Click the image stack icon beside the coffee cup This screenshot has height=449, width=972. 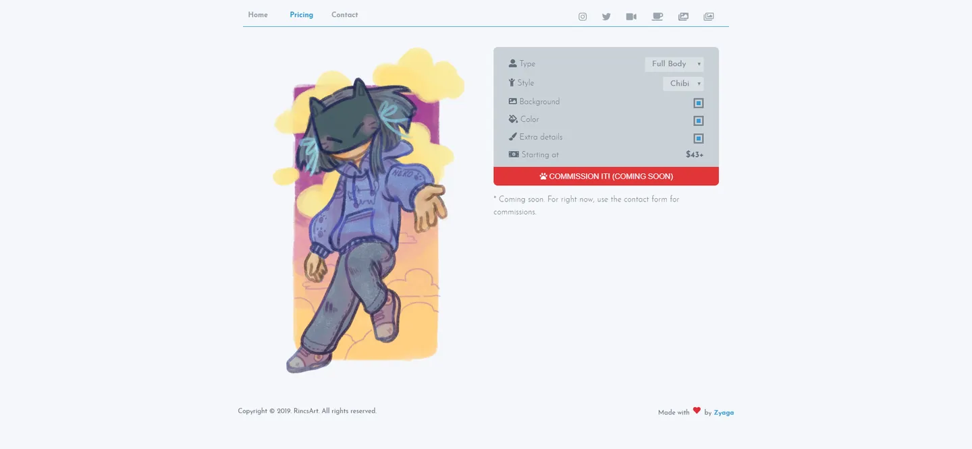pyautogui.click(x=683, y=17)
